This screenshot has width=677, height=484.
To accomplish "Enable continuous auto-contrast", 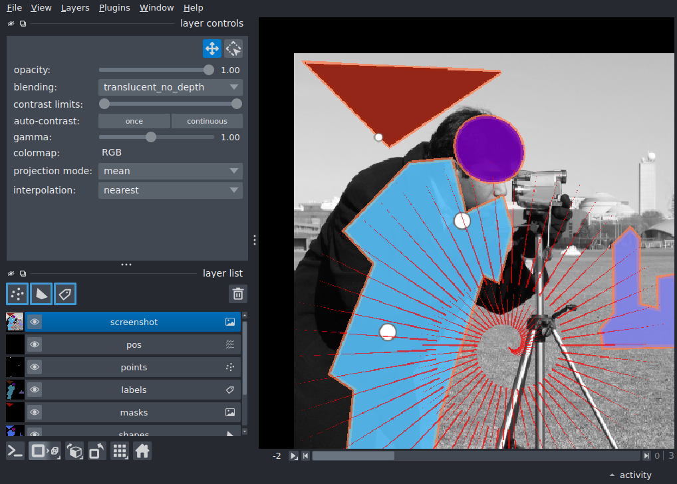I will pos(207,121).
